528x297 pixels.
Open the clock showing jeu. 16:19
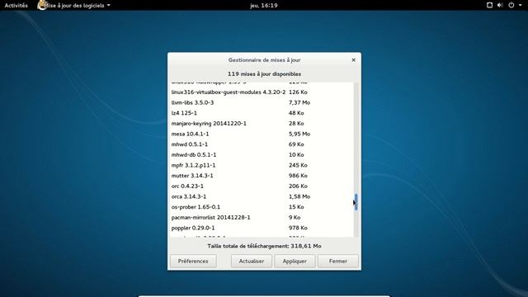click(264, 6)
